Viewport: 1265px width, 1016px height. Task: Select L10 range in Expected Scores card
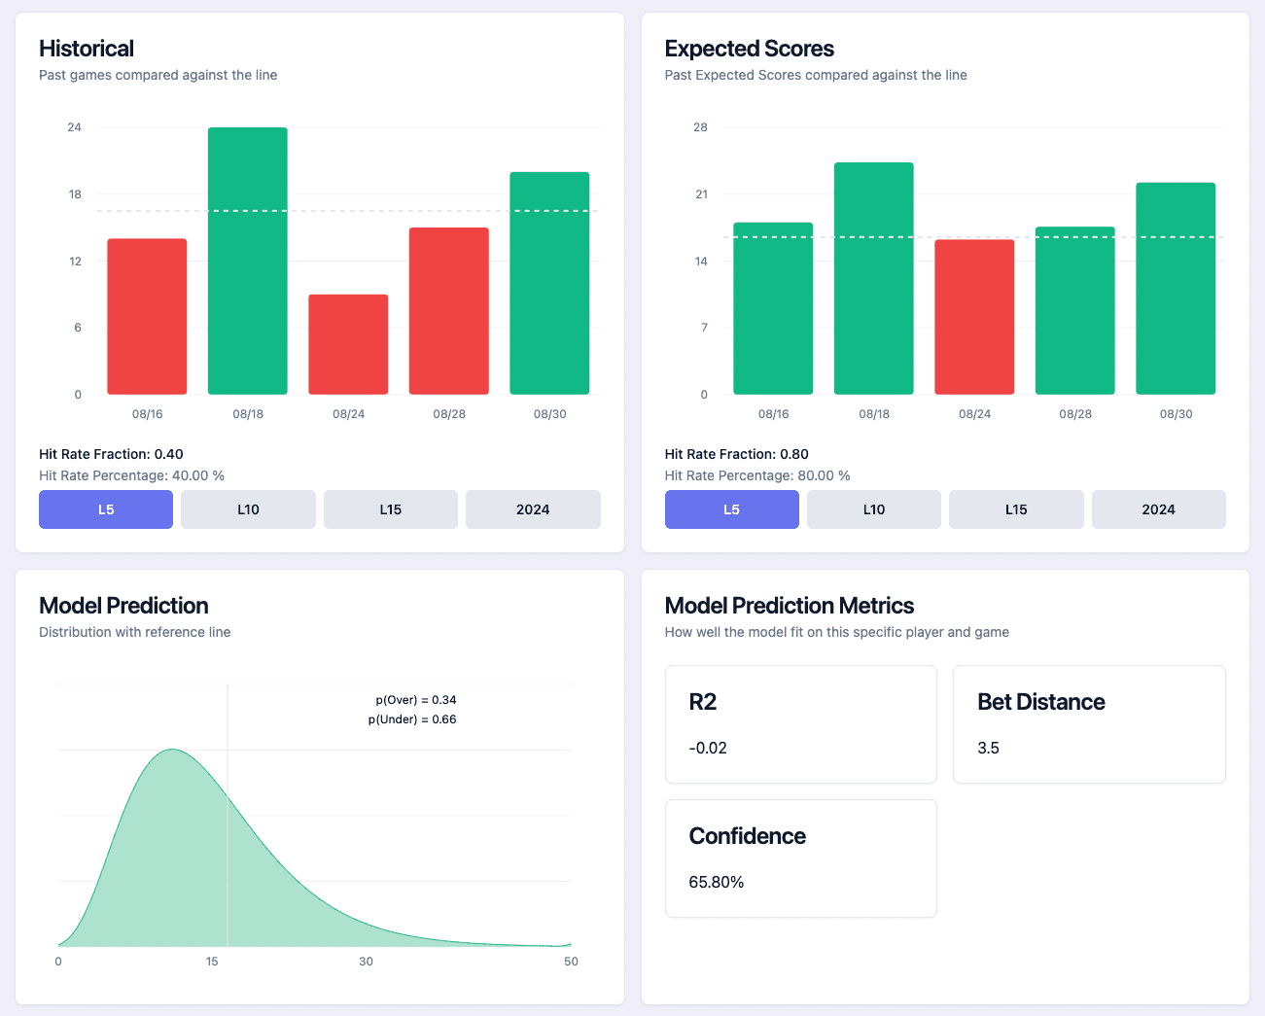coord(874,509)
